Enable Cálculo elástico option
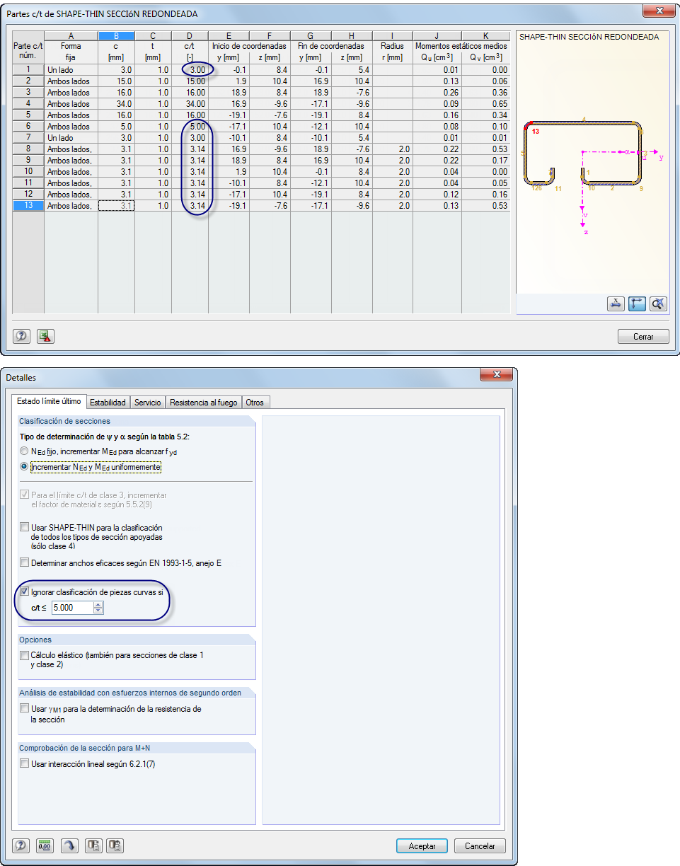Viewport: 680px width, 866px height. tap(25, 655)
